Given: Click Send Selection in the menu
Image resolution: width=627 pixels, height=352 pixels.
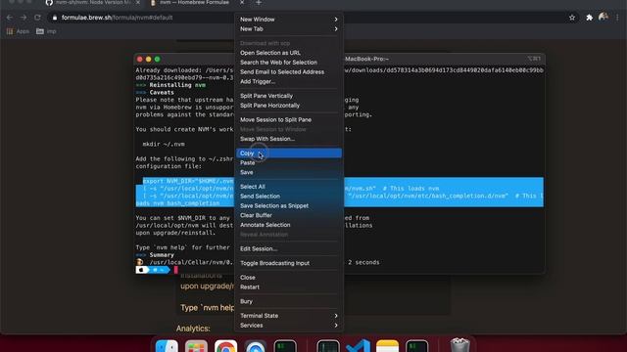Looking at the screenshot, I should (288, 197).
